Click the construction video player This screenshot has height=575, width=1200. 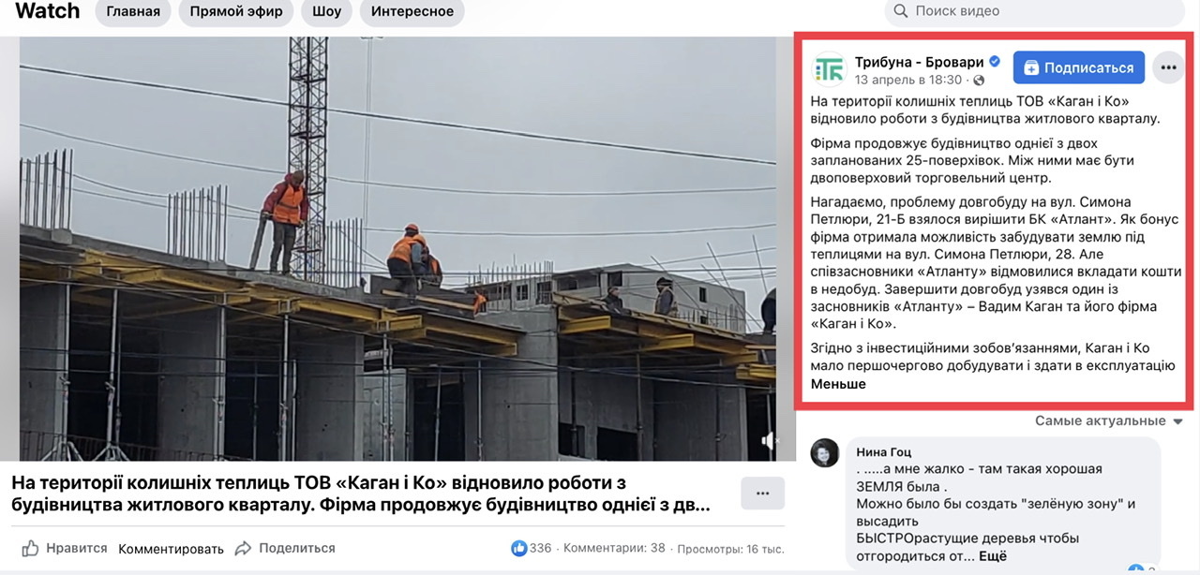pyautogui.click(x=398, y=248)
